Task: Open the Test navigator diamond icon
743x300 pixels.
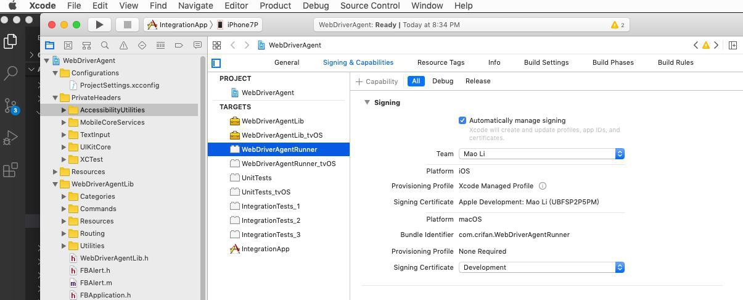Action: pos(142,45)
